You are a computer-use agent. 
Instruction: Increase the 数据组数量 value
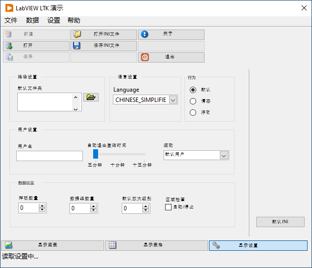(x=93, y=206)
